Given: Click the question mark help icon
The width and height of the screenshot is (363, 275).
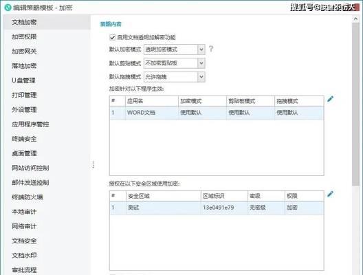Looking at the screenshot, I should click(211, 49).
